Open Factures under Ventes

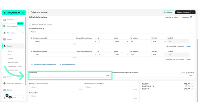coord(10,59)
